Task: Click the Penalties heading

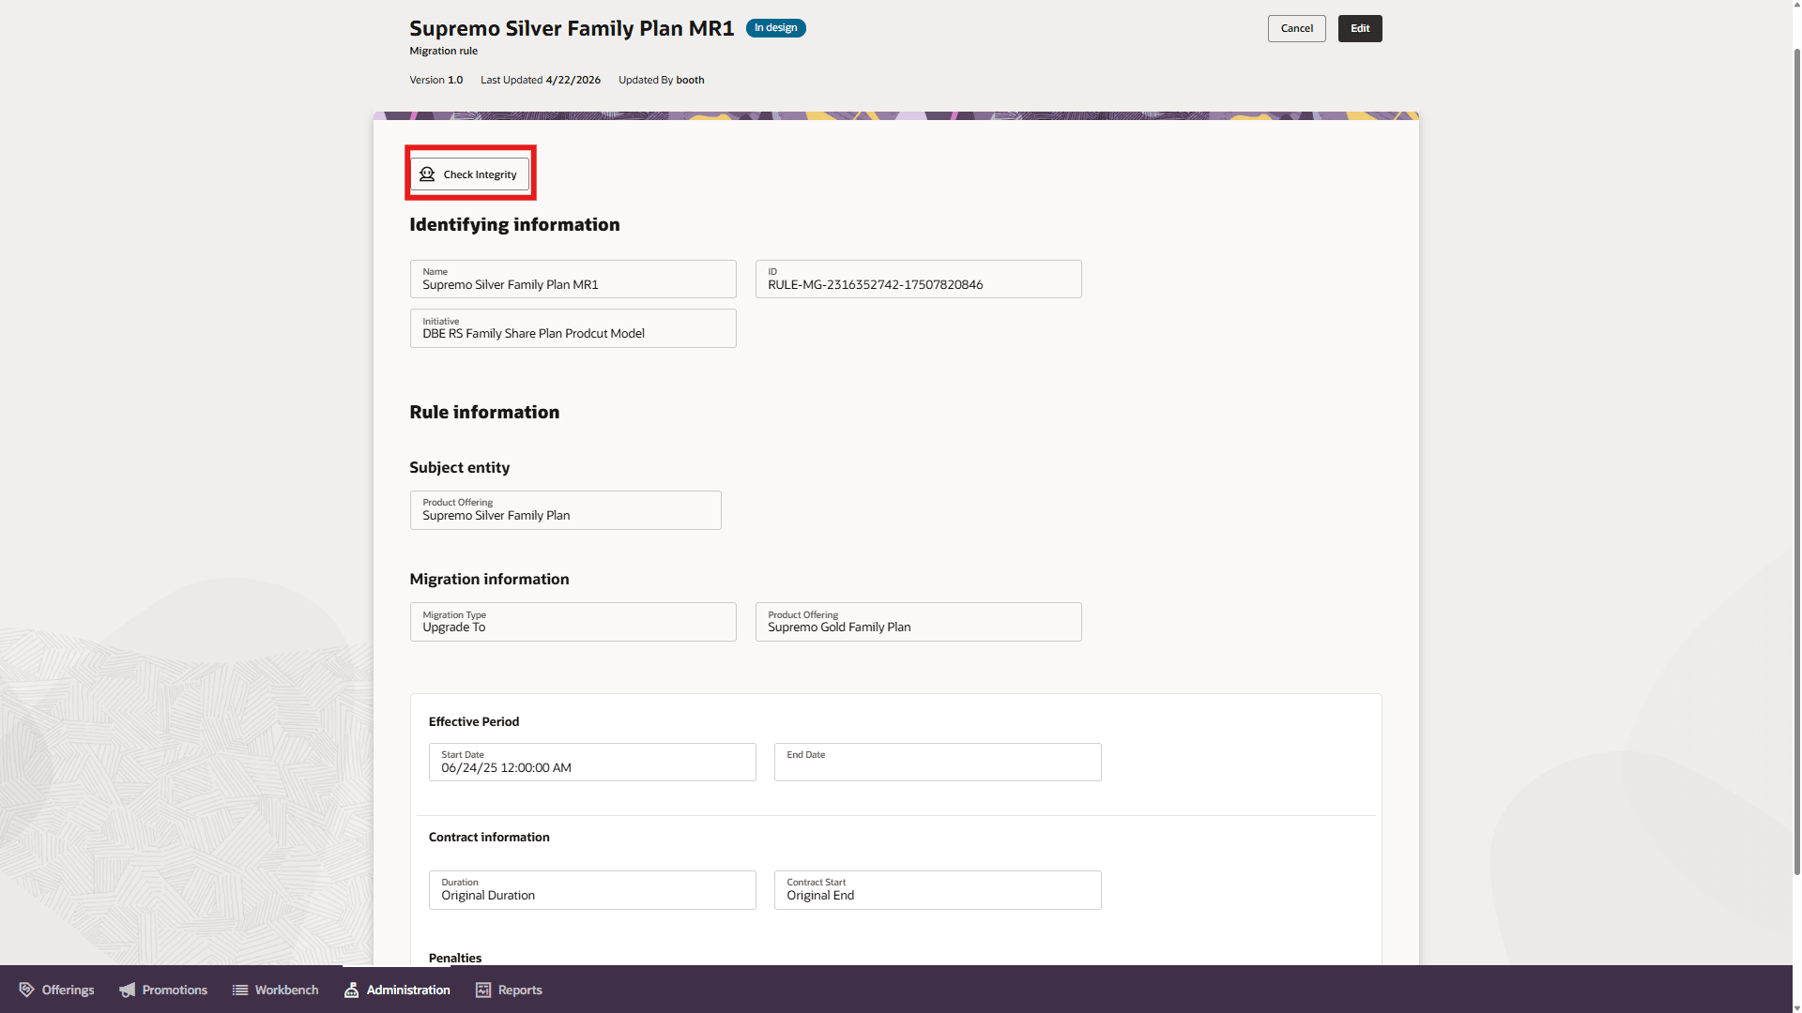Action: pos(455,958)
